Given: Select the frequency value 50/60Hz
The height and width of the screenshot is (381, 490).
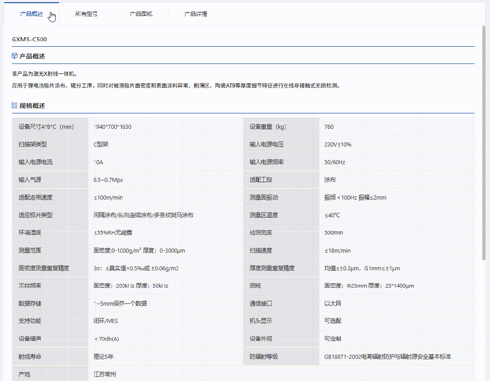Looking at the screenshot, I should tap(335, 162).
